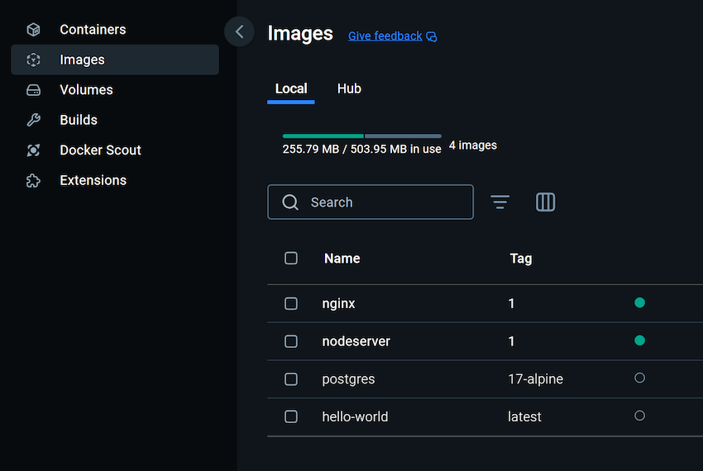Click tag 1 in the nginx row
Screen dimensions: 703x471
point(511,303)
